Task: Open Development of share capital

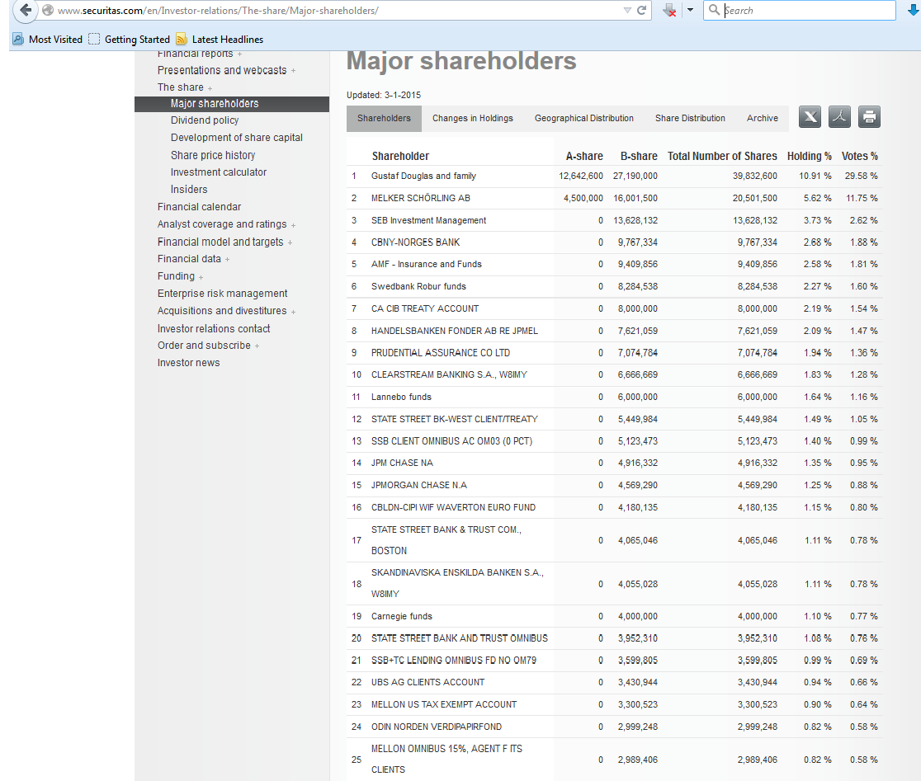Action: pos(237,137)
